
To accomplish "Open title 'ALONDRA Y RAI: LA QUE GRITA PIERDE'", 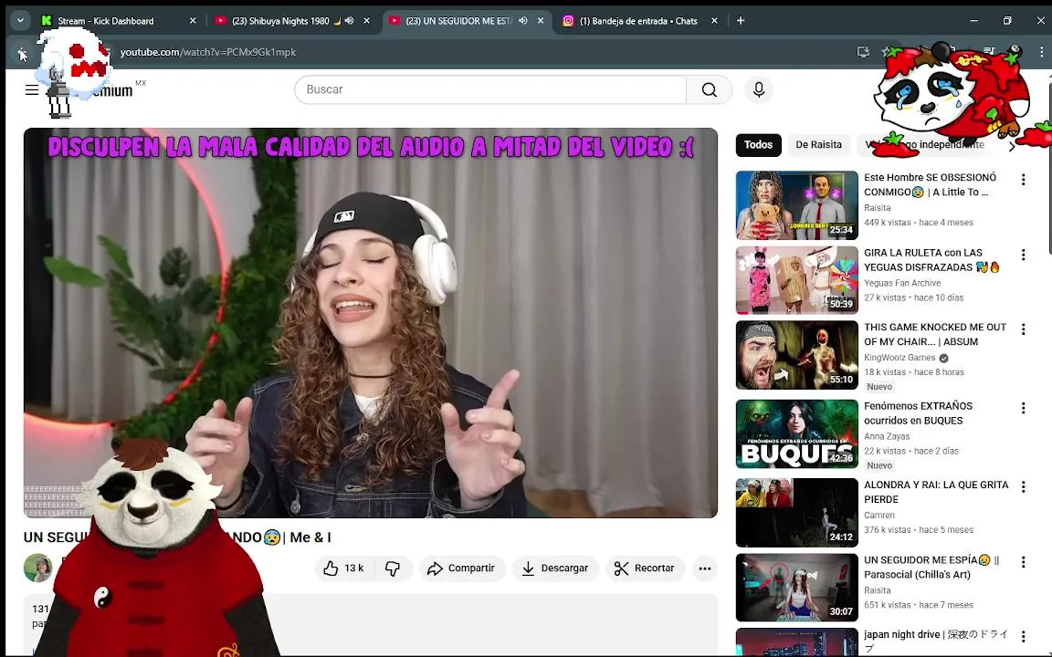I will [x=936, y=492].
